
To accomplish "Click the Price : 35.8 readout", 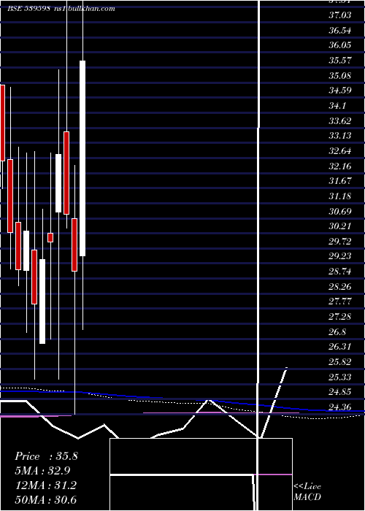I will pyautogui.click(x=46, y=456).
